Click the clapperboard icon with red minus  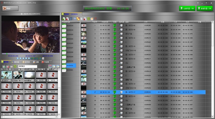click(x=8, y=67)
